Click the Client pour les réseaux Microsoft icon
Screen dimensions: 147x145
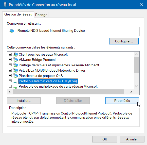[x=15, y=54]
